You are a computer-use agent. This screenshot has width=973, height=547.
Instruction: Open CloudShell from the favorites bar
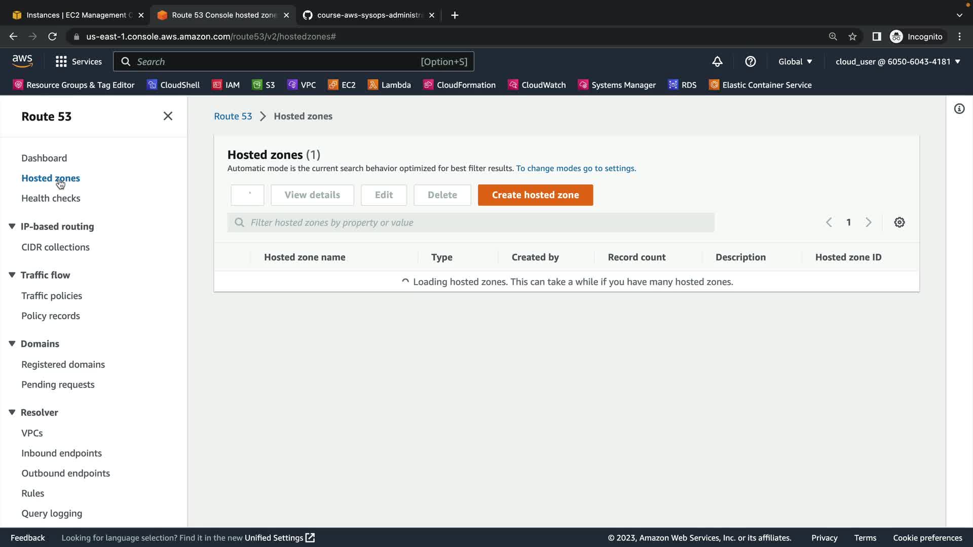[x=173, y=85]
